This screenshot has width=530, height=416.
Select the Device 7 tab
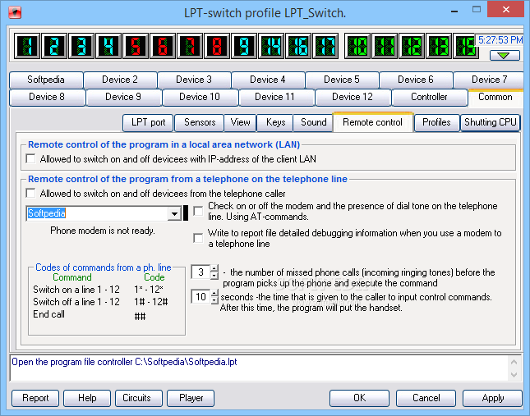coord(489,80)
